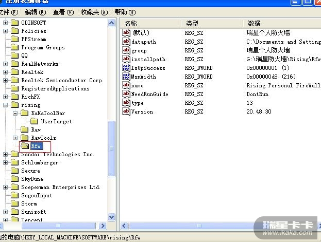Click the tree pane horizontal scrollbar thumb
The height and width of the screenshot is (242, 321).
click(x=58, y=226)
